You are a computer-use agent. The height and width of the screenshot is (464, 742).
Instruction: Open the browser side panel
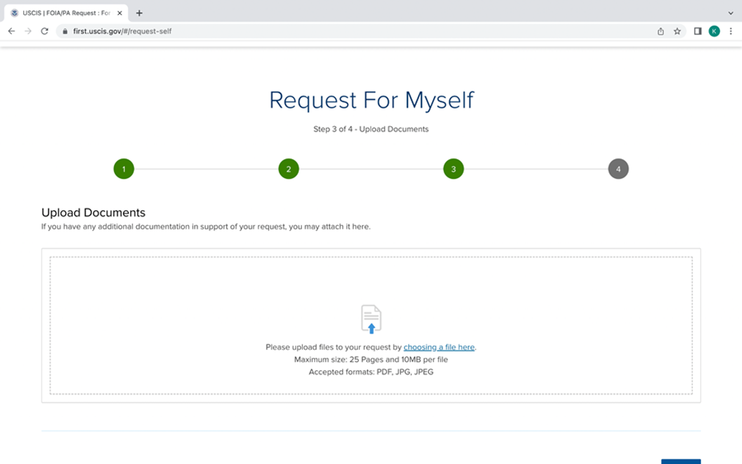point(697,31)
